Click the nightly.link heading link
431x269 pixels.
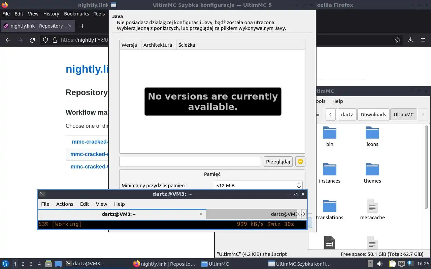[87, 69]
